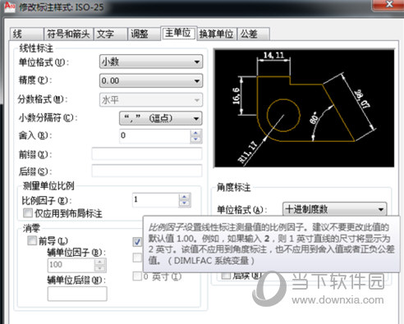Open the 单位格式 dropdown showing 小数
This screenshot has width=404, height=324.
(151, 62)
